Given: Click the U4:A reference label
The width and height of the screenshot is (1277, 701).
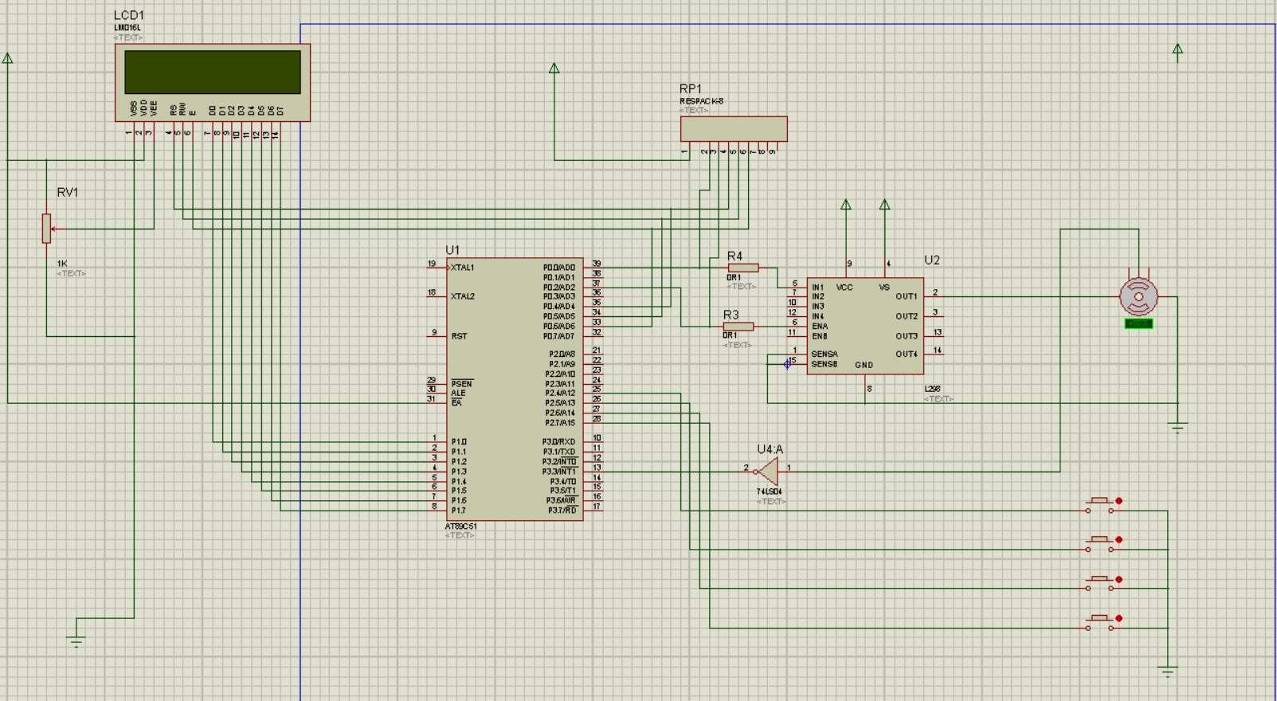Looking at the screenshot, I should [770, 449].
